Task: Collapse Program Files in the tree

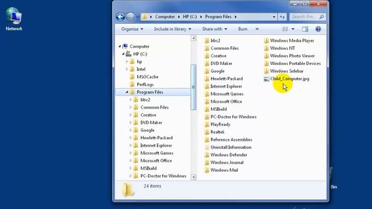Action: pyautogui.click(x=127, y=92)
